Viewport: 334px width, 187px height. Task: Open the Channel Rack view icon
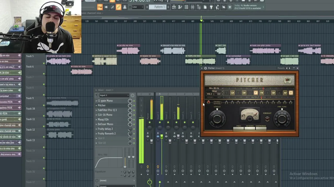[x=186, y=7]
